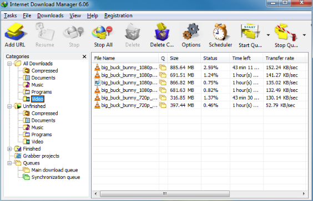Click the 52.79 KB/sec transfer rate

point(280,105)
